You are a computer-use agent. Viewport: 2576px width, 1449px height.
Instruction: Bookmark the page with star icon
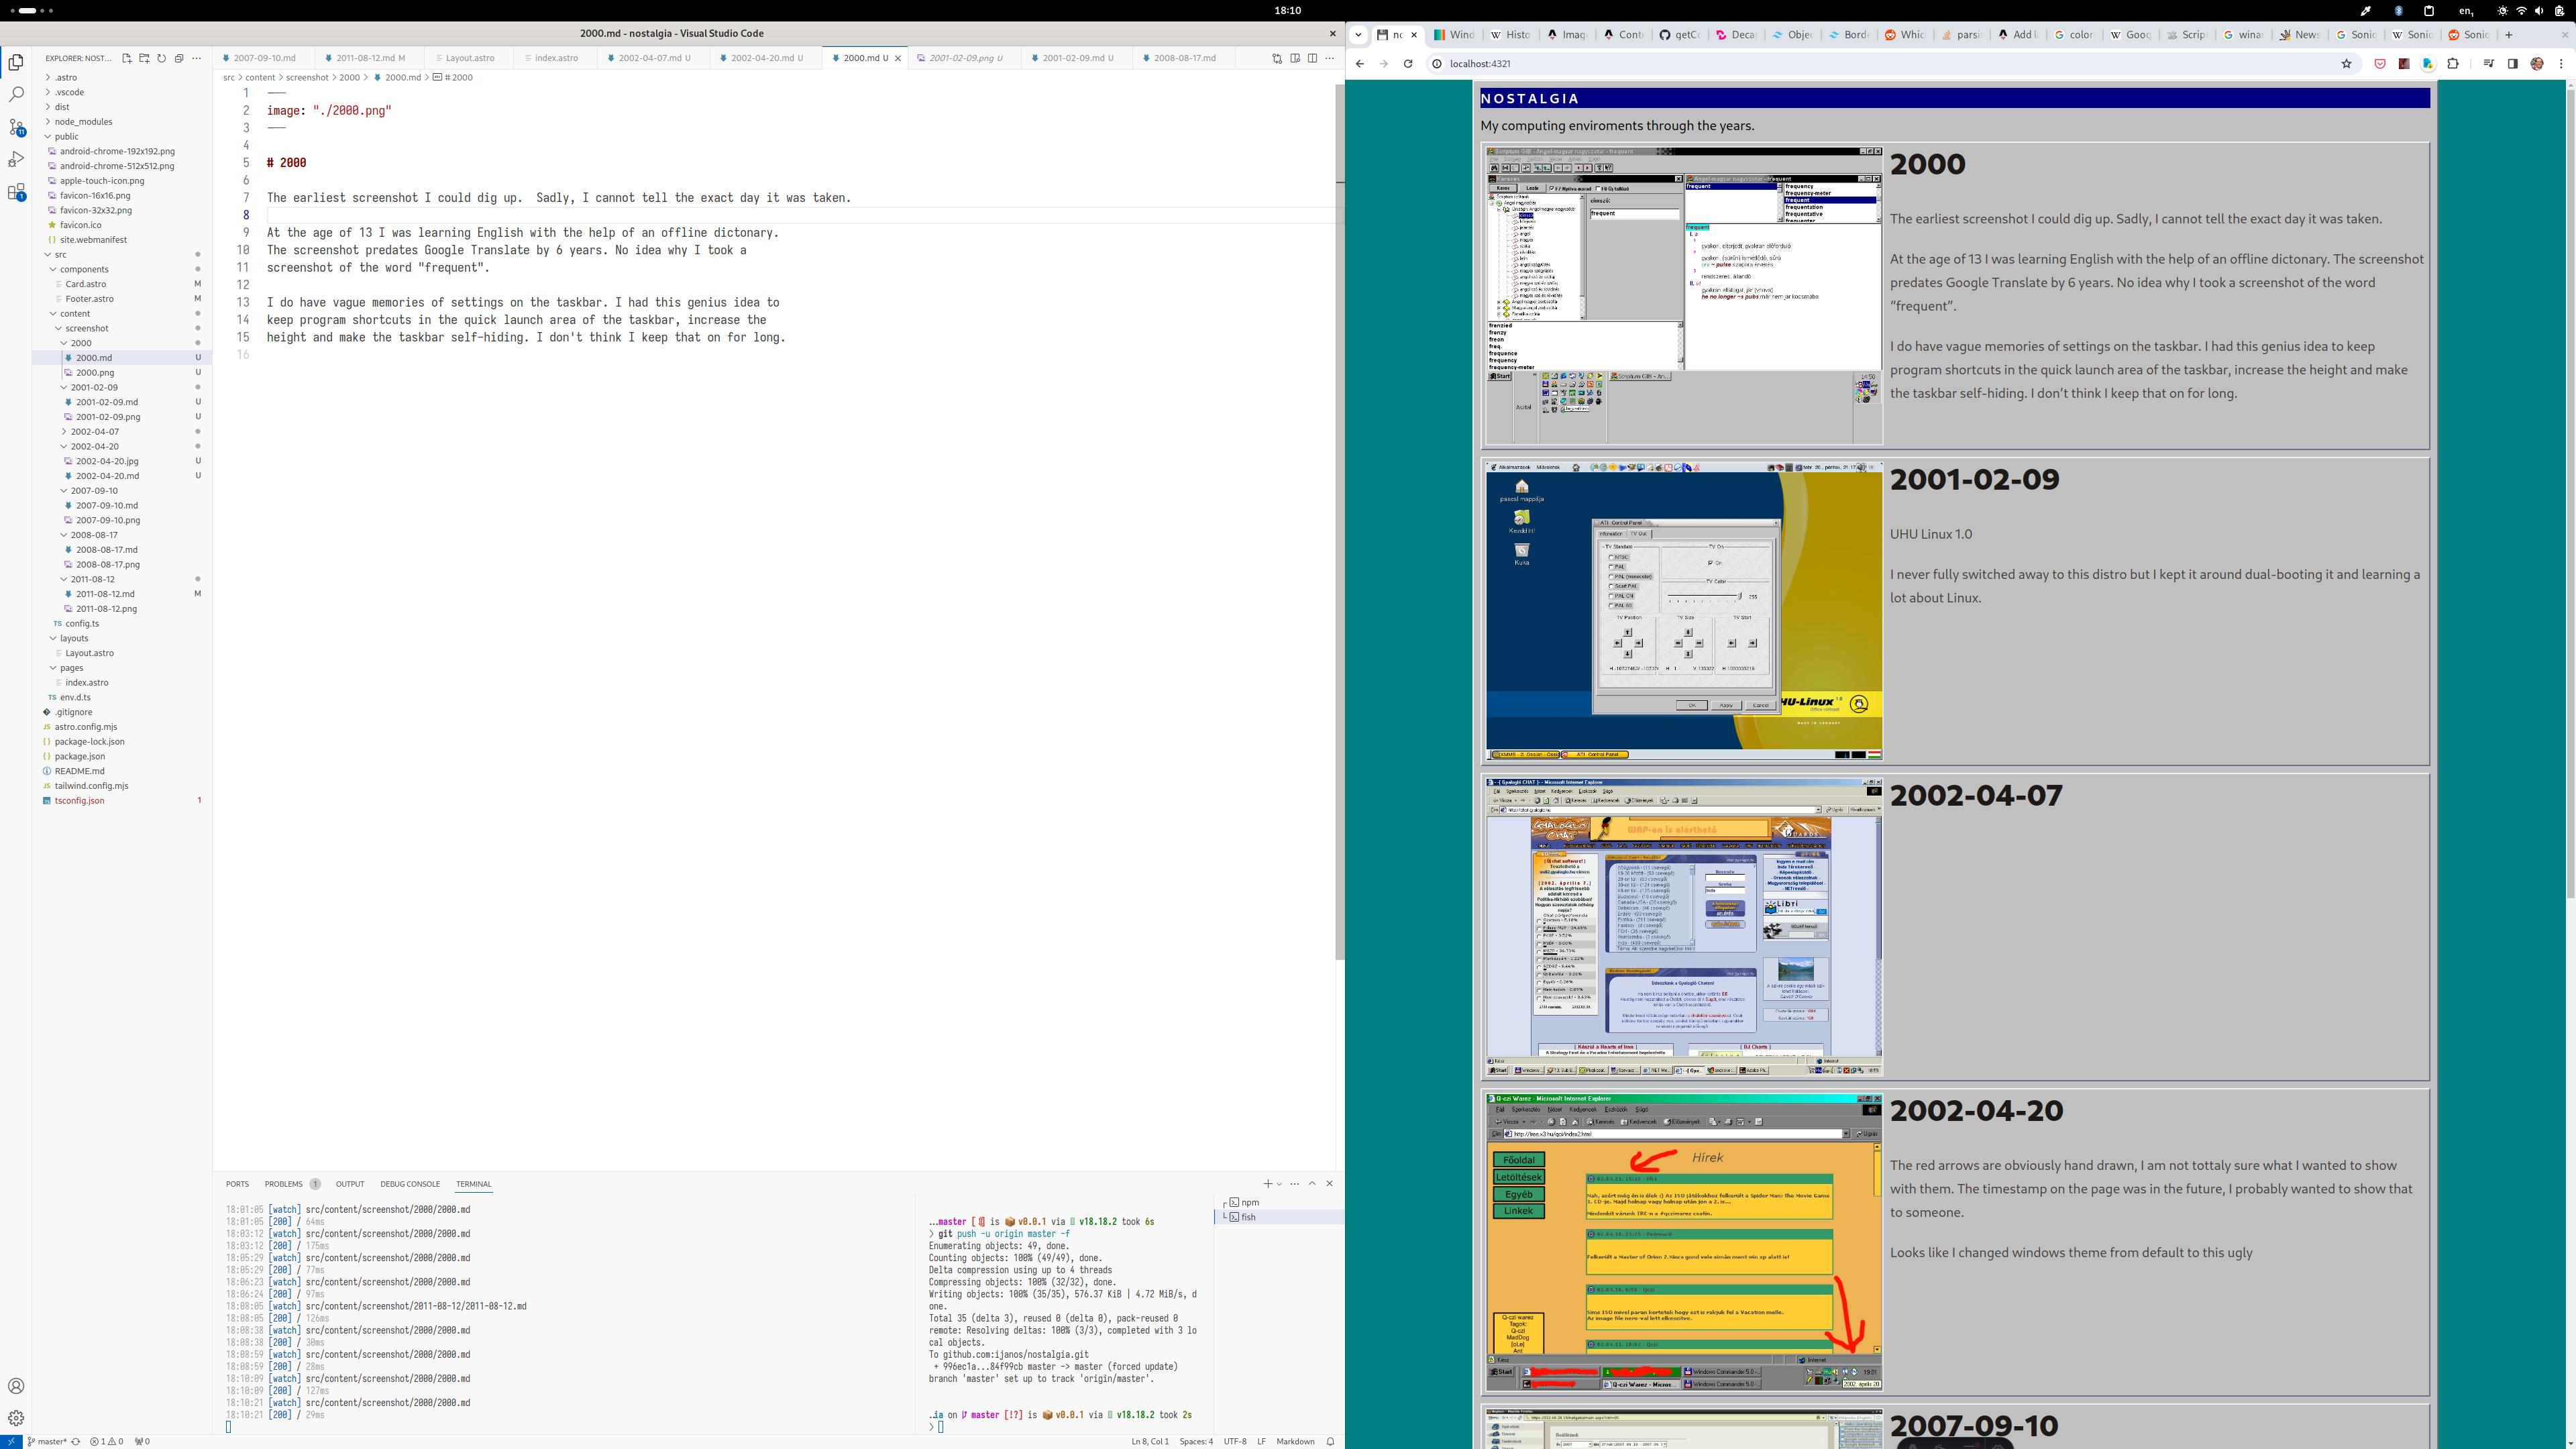coord(2346,63)
